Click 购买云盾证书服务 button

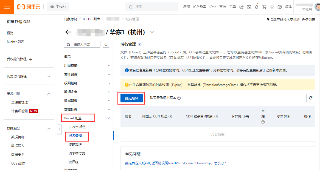pos(165,98)
